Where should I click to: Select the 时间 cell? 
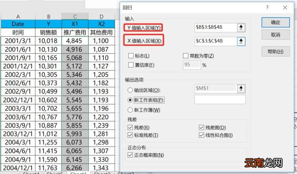click(18, 32)
